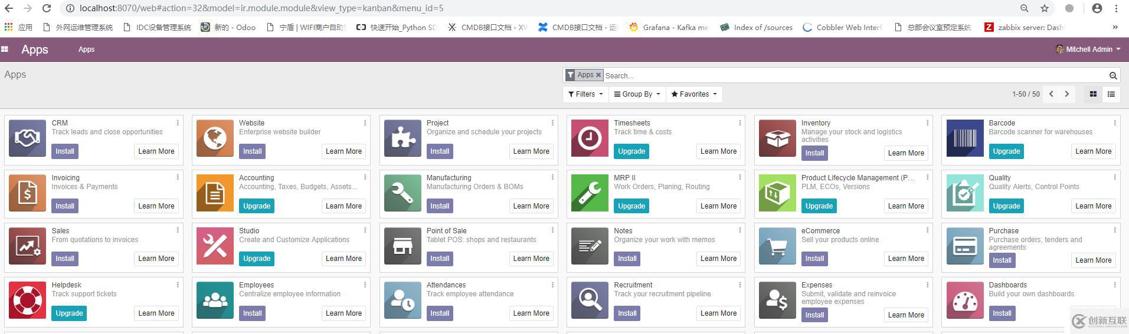Click the Website globe app icon

click(215, 138)
